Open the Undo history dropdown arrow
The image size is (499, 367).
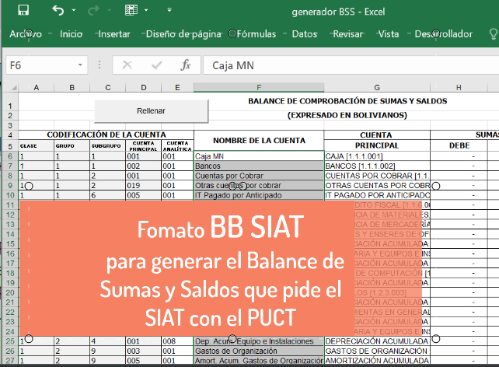76,12
